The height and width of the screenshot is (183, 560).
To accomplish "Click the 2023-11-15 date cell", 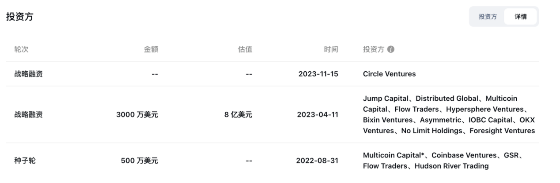I will pos(318,74).
